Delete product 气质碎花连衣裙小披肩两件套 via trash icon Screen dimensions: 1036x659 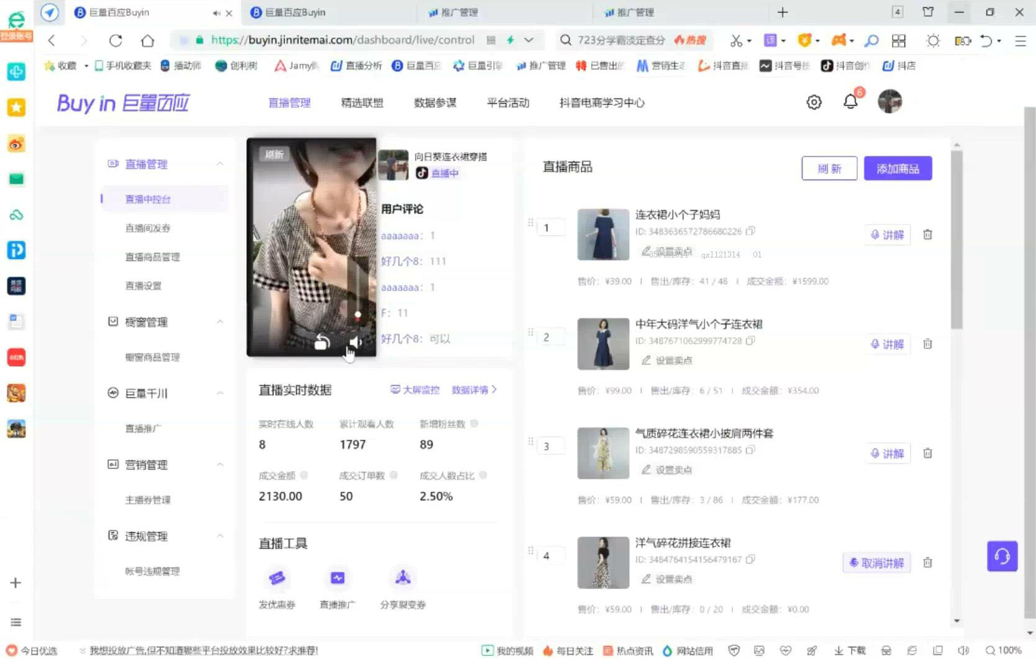tap(927, 453)
